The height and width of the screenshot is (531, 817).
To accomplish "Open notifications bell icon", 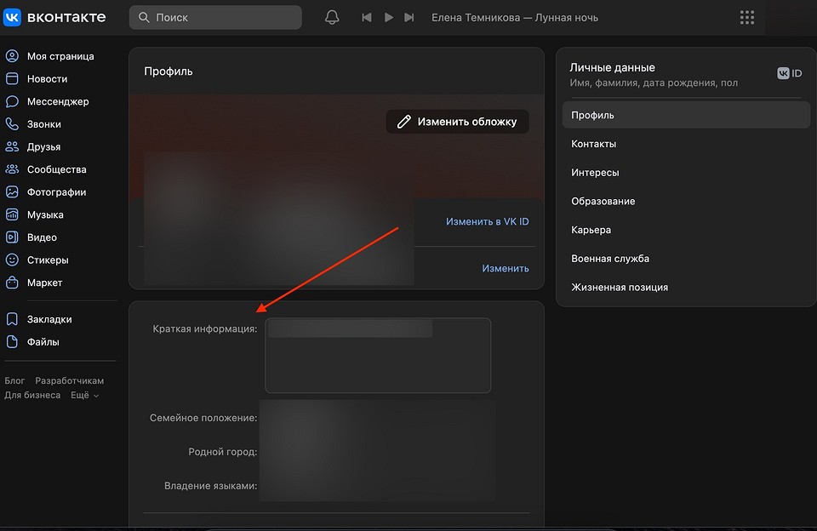I will point(332,17).
